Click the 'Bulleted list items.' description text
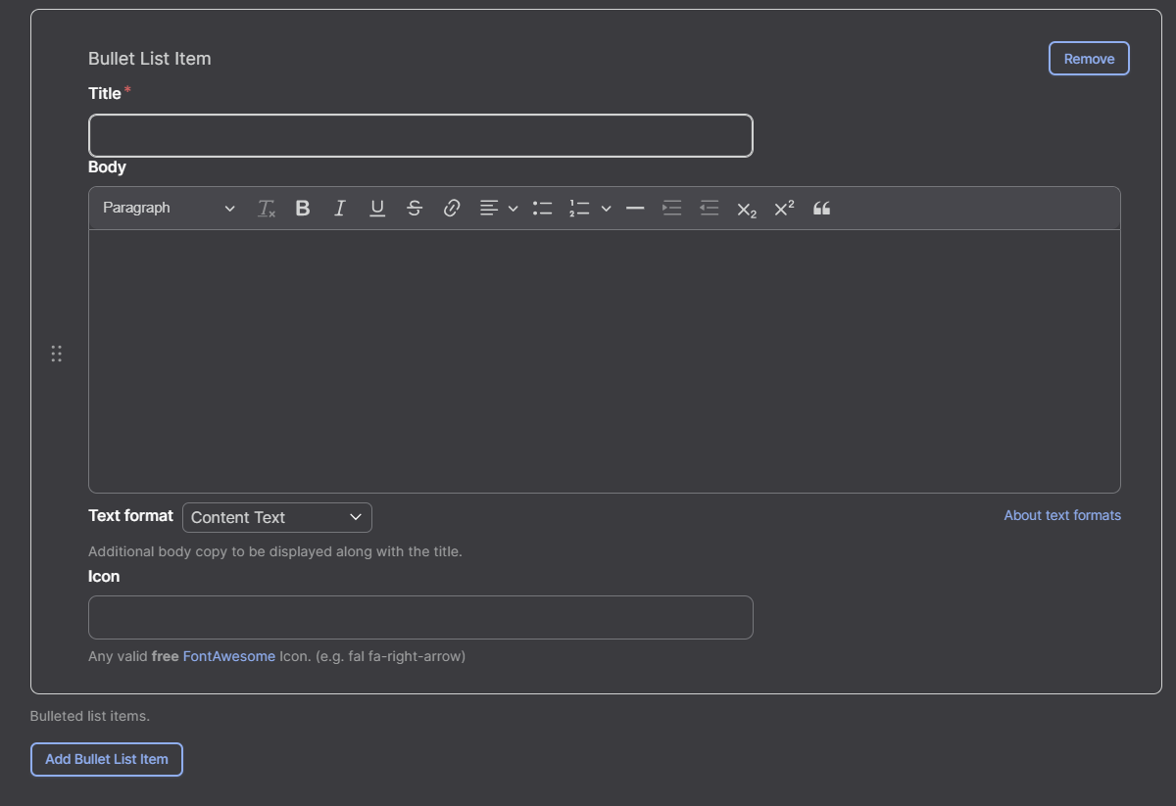The width and height of the screenshot is (1176, 806). pyautogui.click(x=90, y=716)
